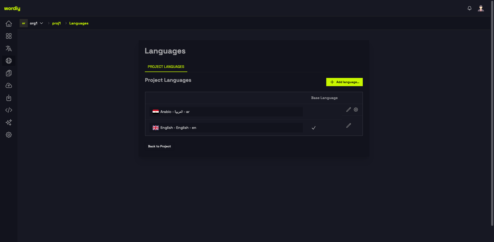494x242 pixels.
Task: Select the 'Arabic - العربية - ar' row text
Action: (175, 112)
